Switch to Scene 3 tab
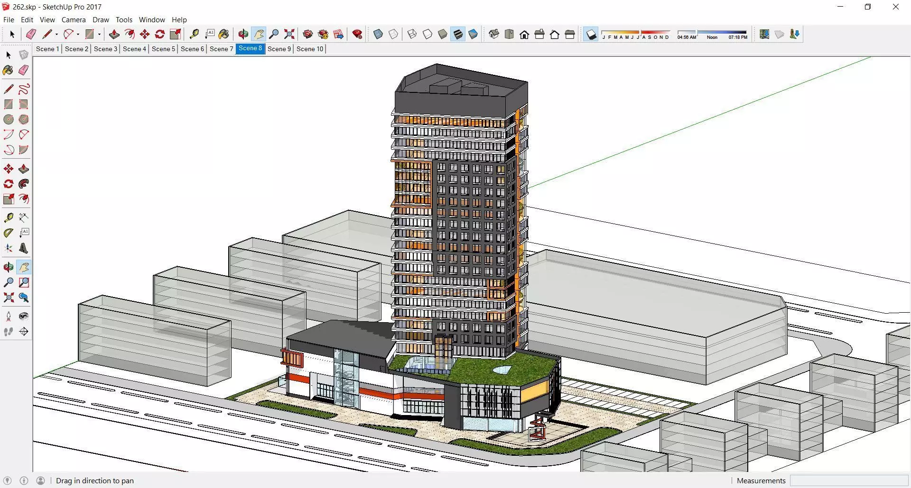The height and width of the screenshot is (488, 911). coord(105,49)
